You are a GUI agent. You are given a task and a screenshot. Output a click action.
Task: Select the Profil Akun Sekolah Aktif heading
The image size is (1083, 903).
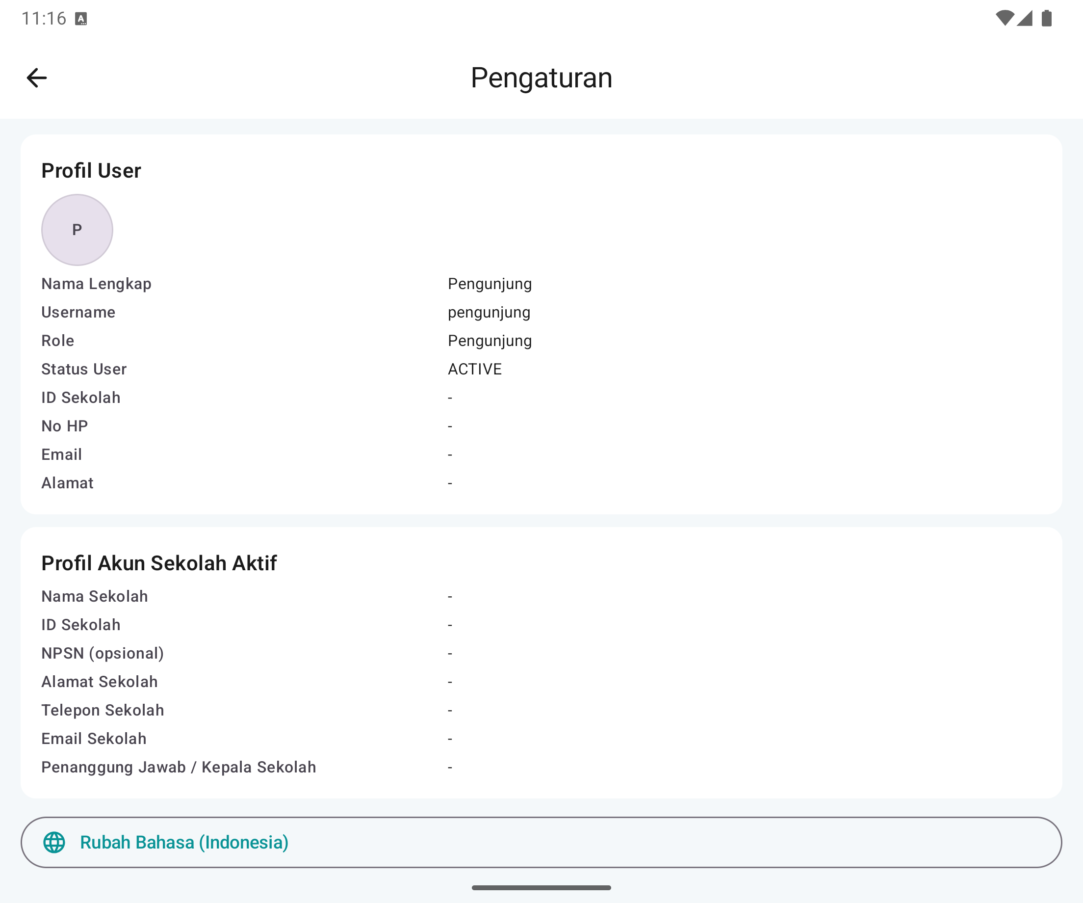pyautogui.click(x=159, y=563)
